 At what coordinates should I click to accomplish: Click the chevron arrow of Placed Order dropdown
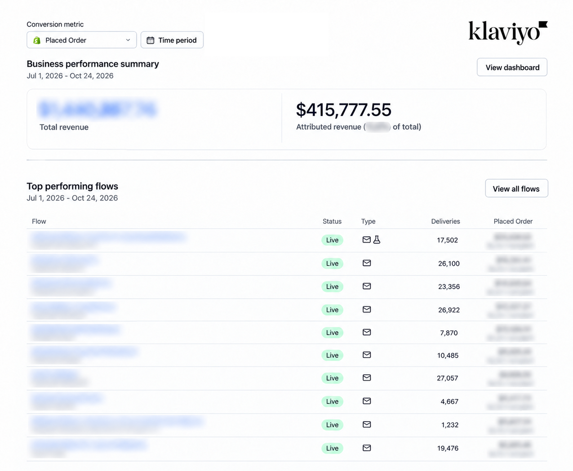click(128, 40)
